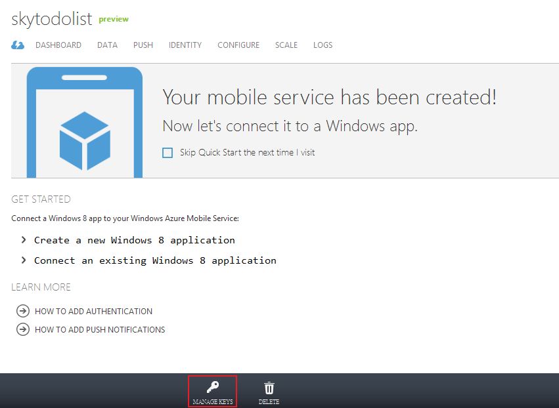Click the Learn More heading
This screenshot has height=408, width=559.
(41, 287)
